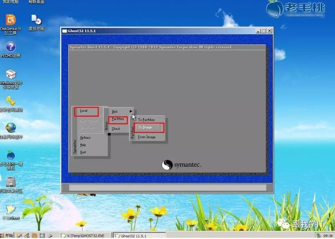The width and height of the screenshot is (335, 239).
Task: Open the 开始 Start menu
Action: pyautogui.click(x=7, y=235)
